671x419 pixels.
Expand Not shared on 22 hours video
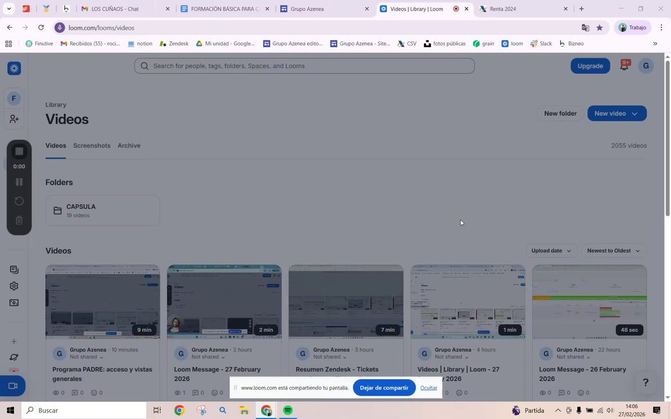573,357
